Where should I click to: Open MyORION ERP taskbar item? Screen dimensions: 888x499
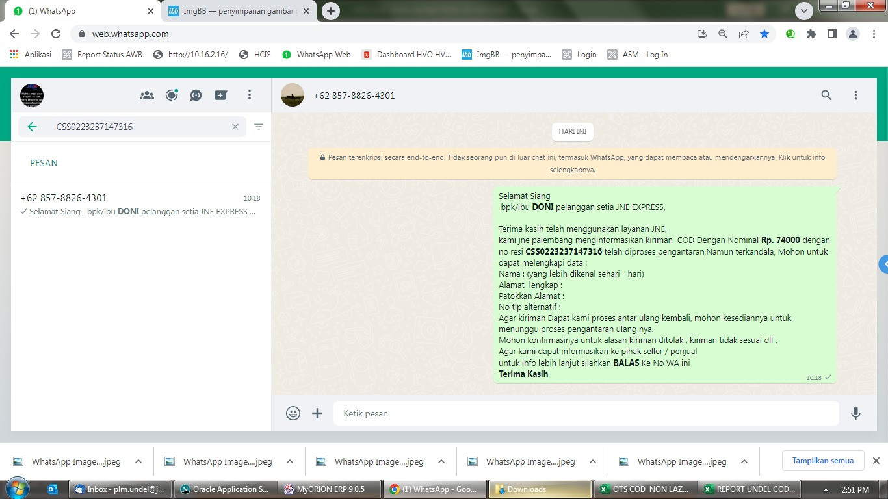point(330,489)
